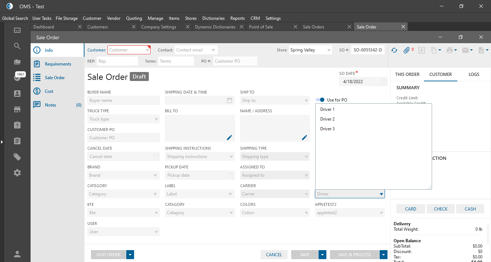Image resolution: width=491 pixels, height=262 pixels.
Task: Click the printer icon in toolbar
Action: click(449, 50)
